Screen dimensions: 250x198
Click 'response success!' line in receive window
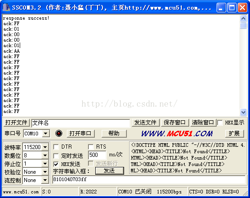(26, 18)
